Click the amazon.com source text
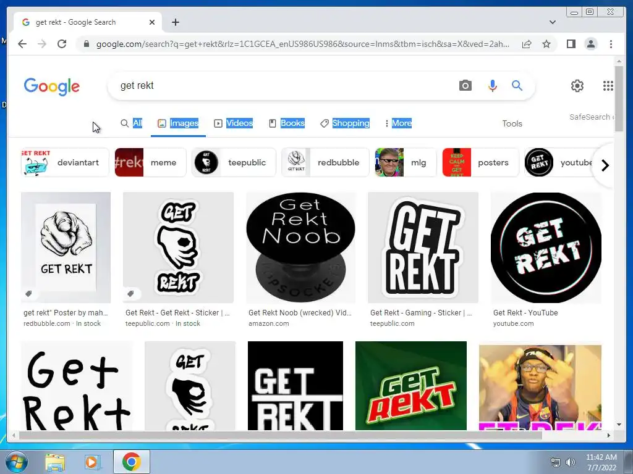This screenshot has width=633, height=474. point(269,323)
